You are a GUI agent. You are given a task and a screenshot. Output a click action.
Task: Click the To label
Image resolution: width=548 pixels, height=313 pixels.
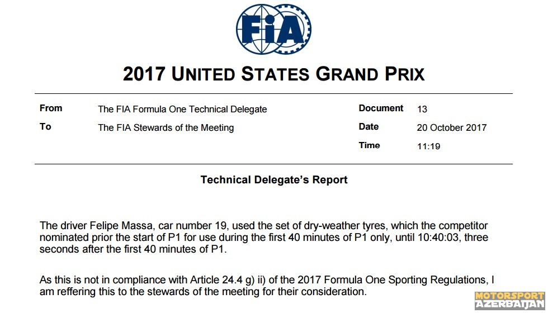[45, 126]
